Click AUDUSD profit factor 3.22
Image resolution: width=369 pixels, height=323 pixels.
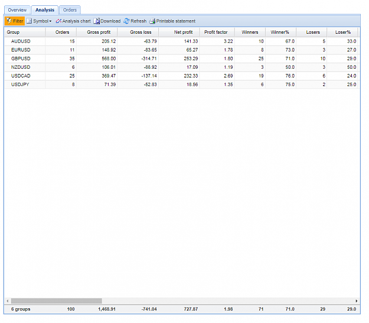(228, 41)
